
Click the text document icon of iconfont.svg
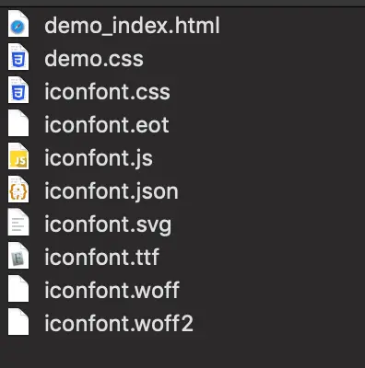(x=18, y=223)
